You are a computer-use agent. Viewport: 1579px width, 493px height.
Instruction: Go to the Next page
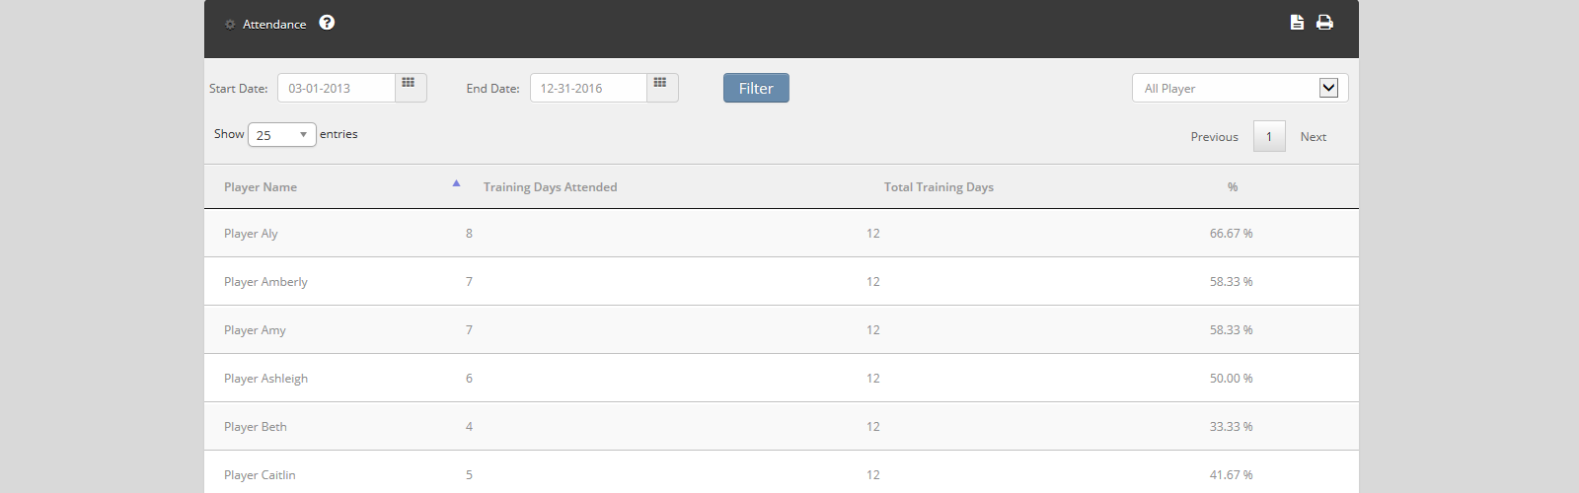pyautogui.click(x=1313, y=137)
